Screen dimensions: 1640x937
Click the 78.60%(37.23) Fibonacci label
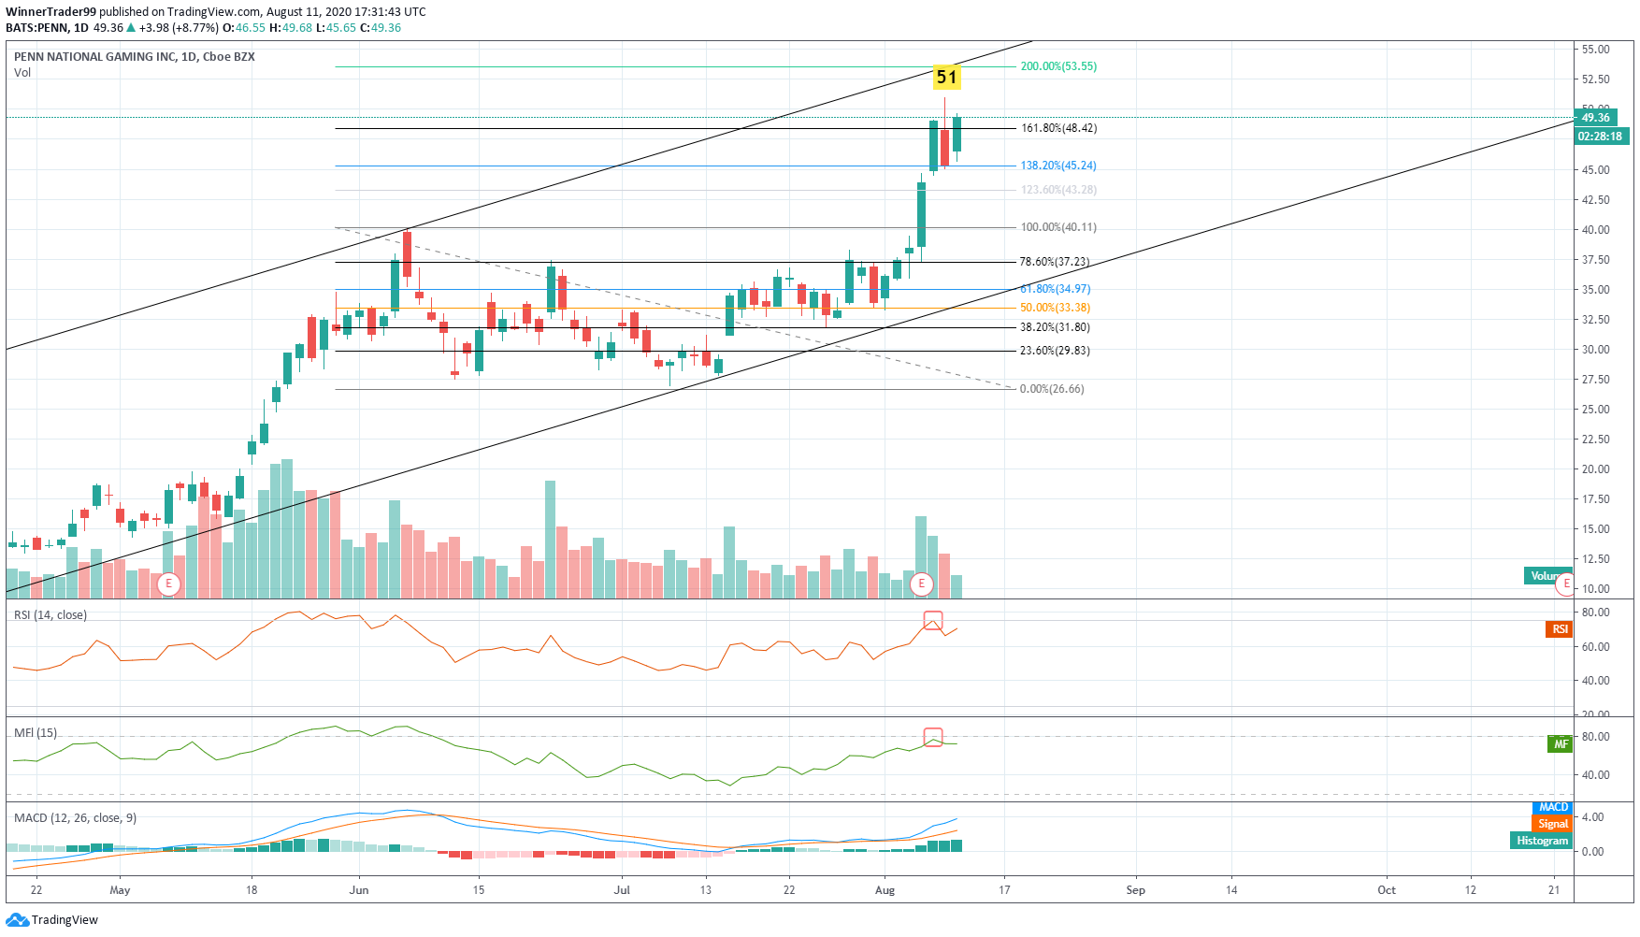click(1054, 262)
